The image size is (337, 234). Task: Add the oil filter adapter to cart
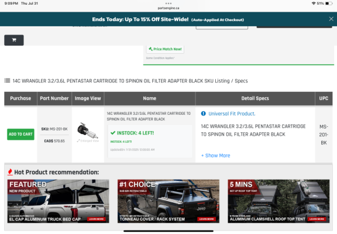pyautogui.click(x=20, y=135)
